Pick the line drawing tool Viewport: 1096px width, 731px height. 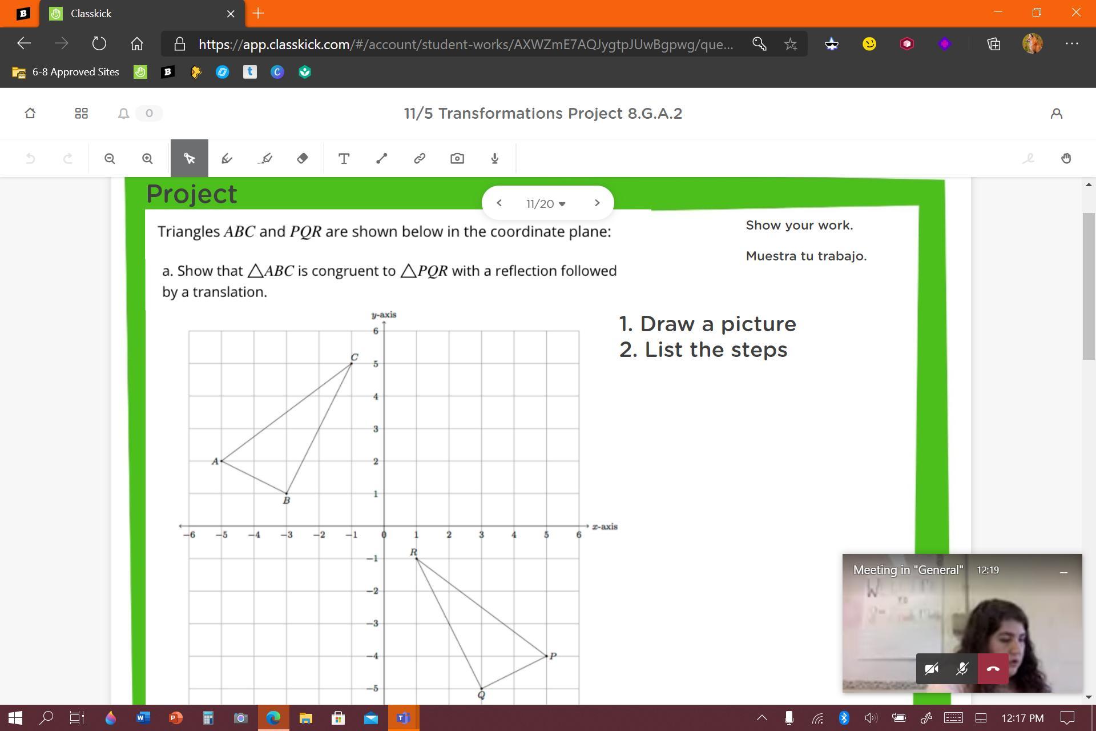pyautogui.click(x=381, y=159)
